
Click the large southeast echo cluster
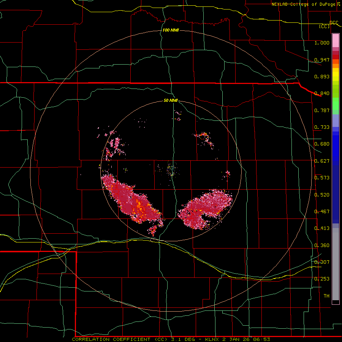[x=205, y=210]
